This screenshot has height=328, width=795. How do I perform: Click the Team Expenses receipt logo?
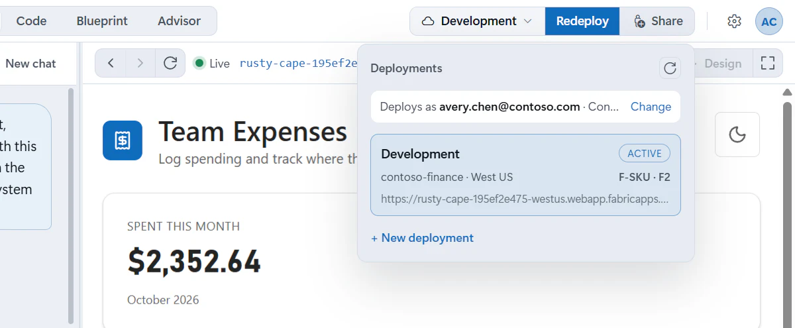[123, 140]
